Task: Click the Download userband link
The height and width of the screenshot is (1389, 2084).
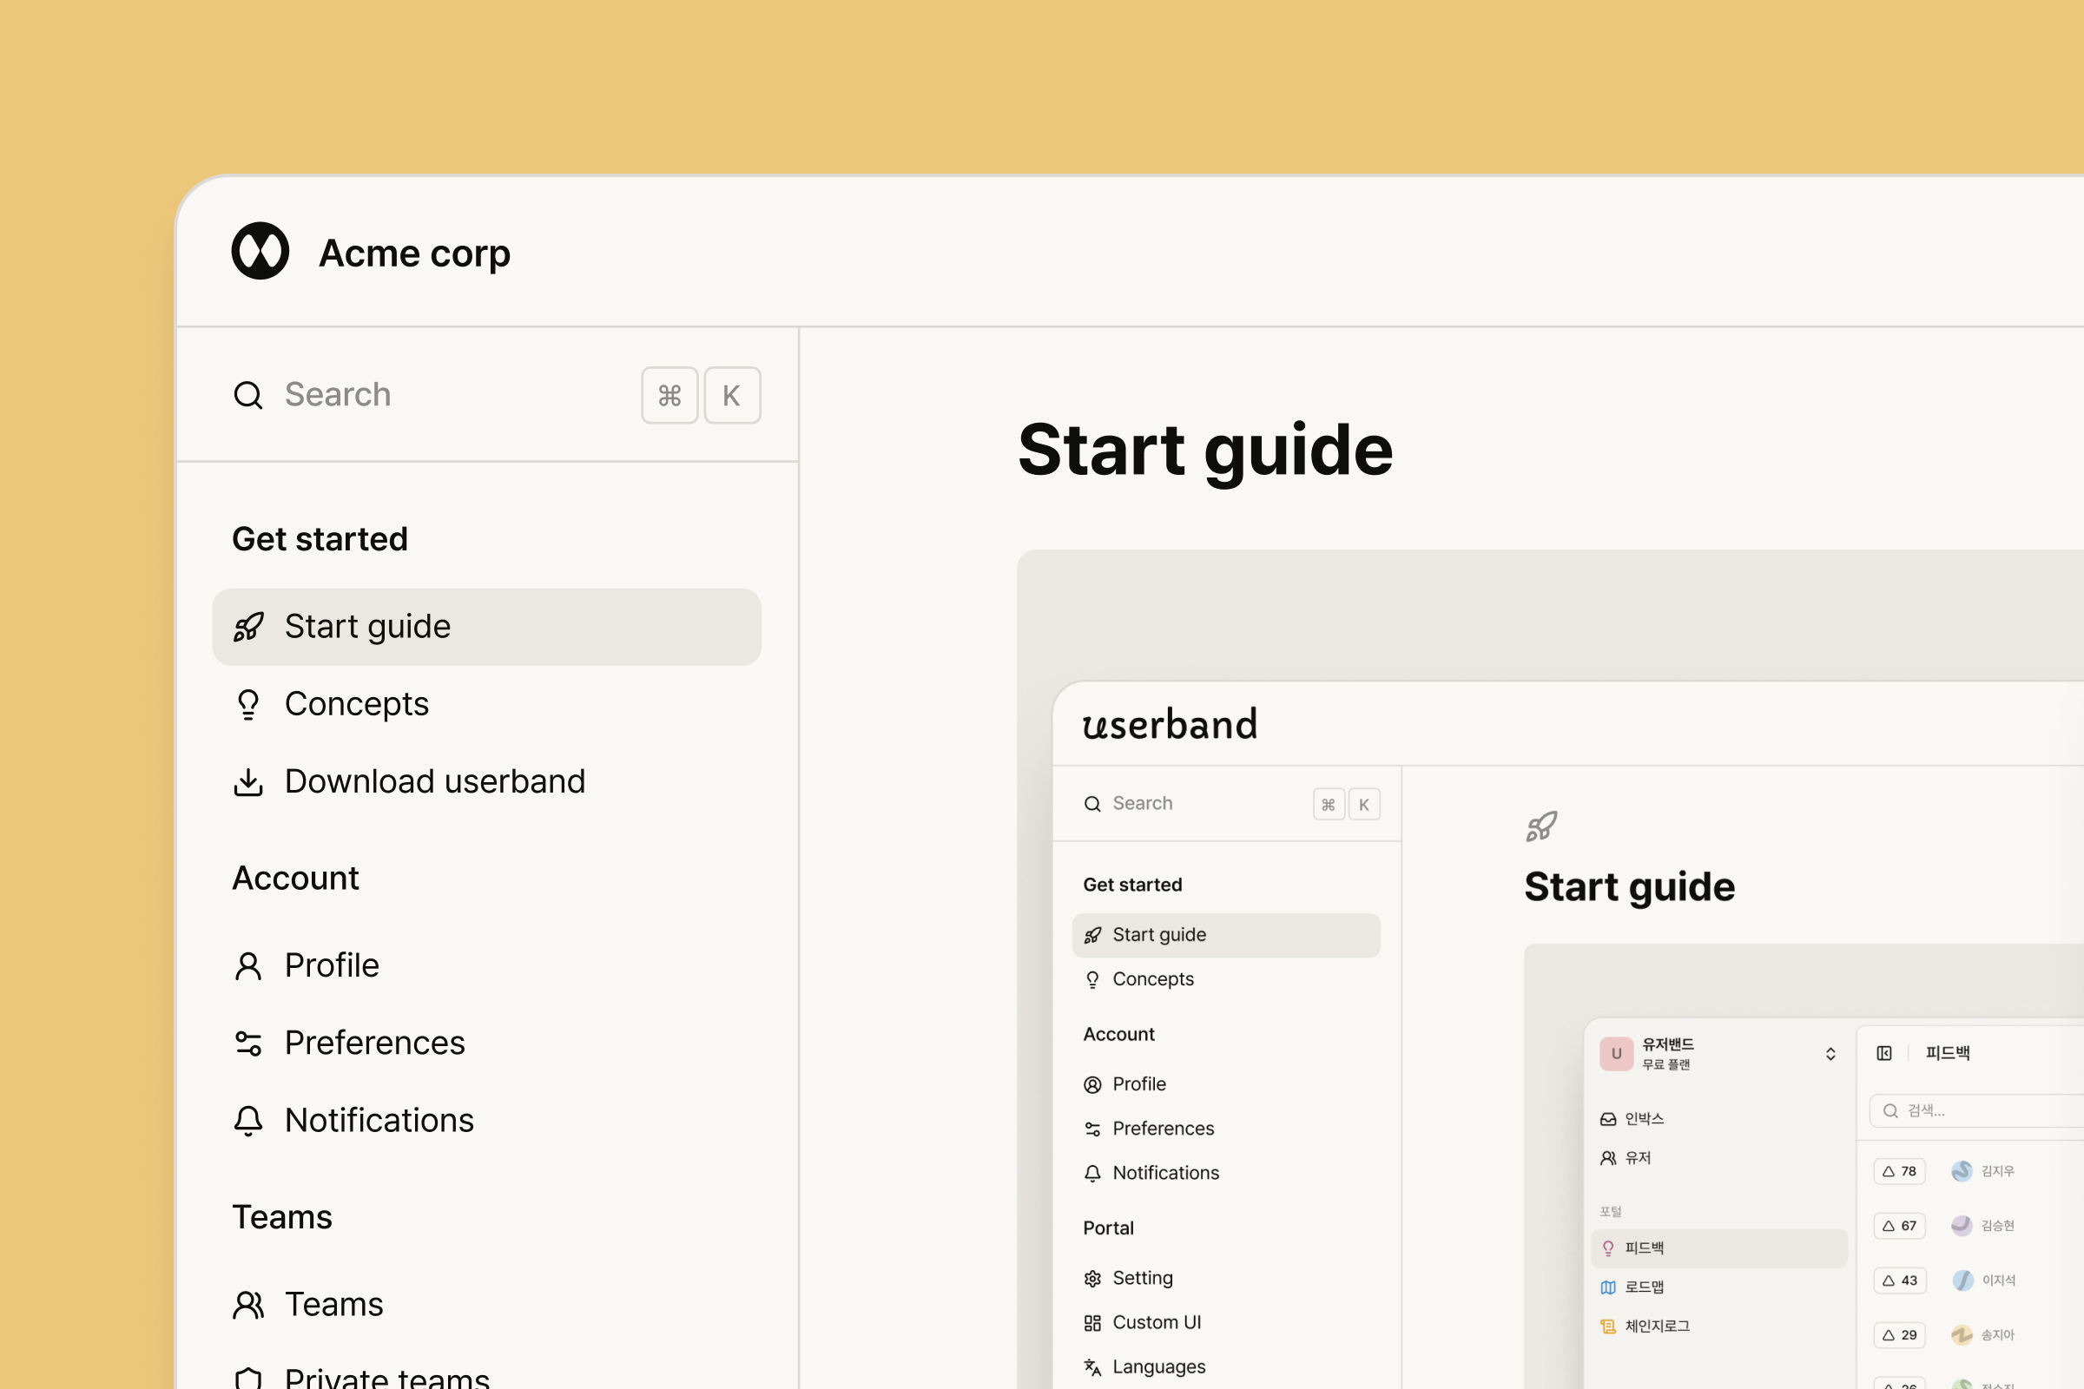Action: 434,782
